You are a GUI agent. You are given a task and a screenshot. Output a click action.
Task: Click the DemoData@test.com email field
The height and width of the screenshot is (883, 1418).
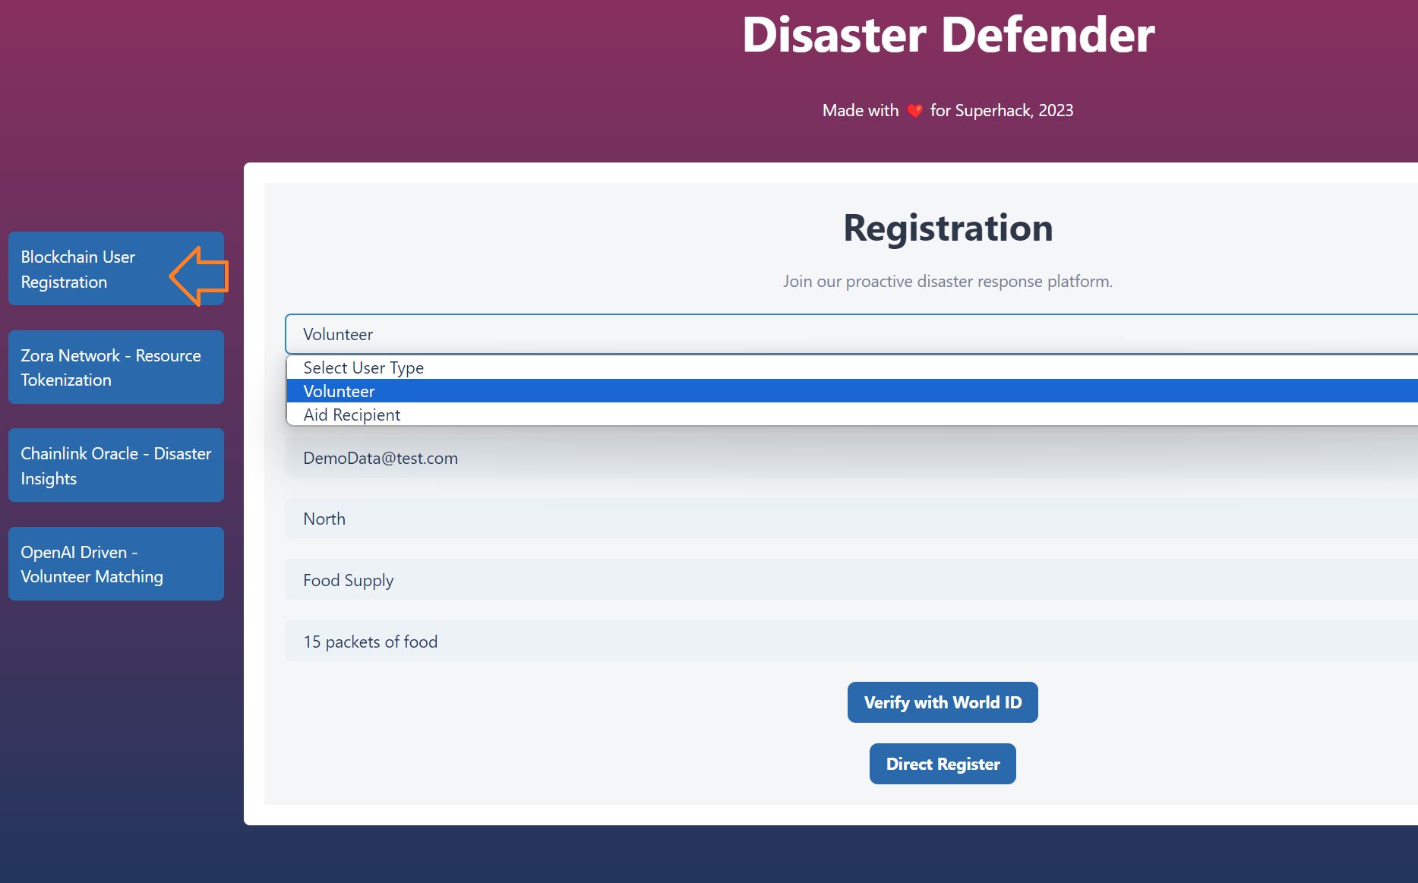pyautogui.click(x=851, y=458)
